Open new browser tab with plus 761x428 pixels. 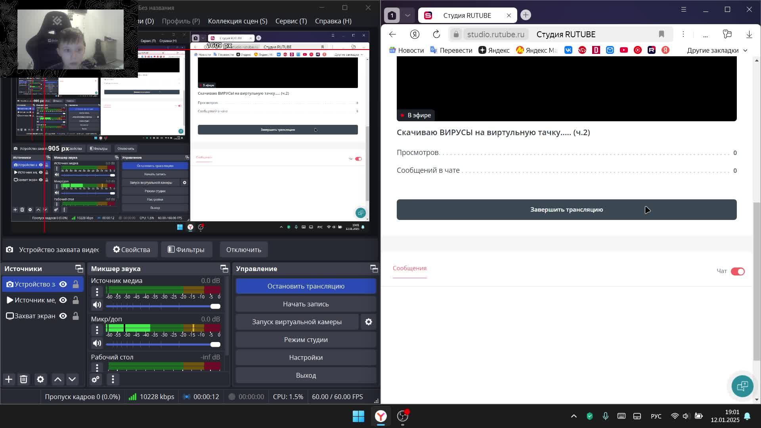[x=526, y=15]
